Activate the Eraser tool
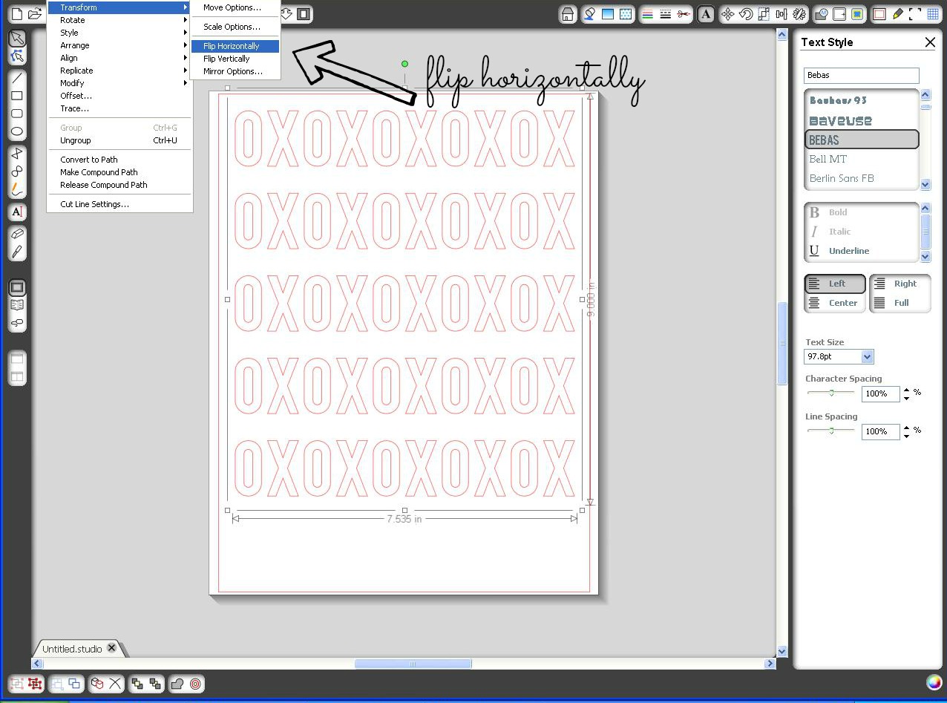The width and height of the screenshot is (947, 703). (x=17, y=234)
